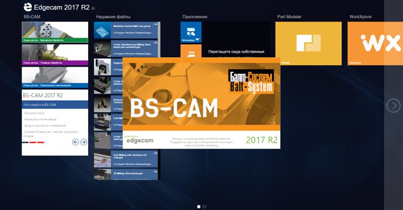
Task: Open Что нового в BS-CAM header
Action: tap(55, 105)
